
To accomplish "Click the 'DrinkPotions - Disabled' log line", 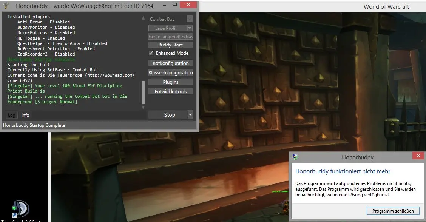I will [46, 32].
